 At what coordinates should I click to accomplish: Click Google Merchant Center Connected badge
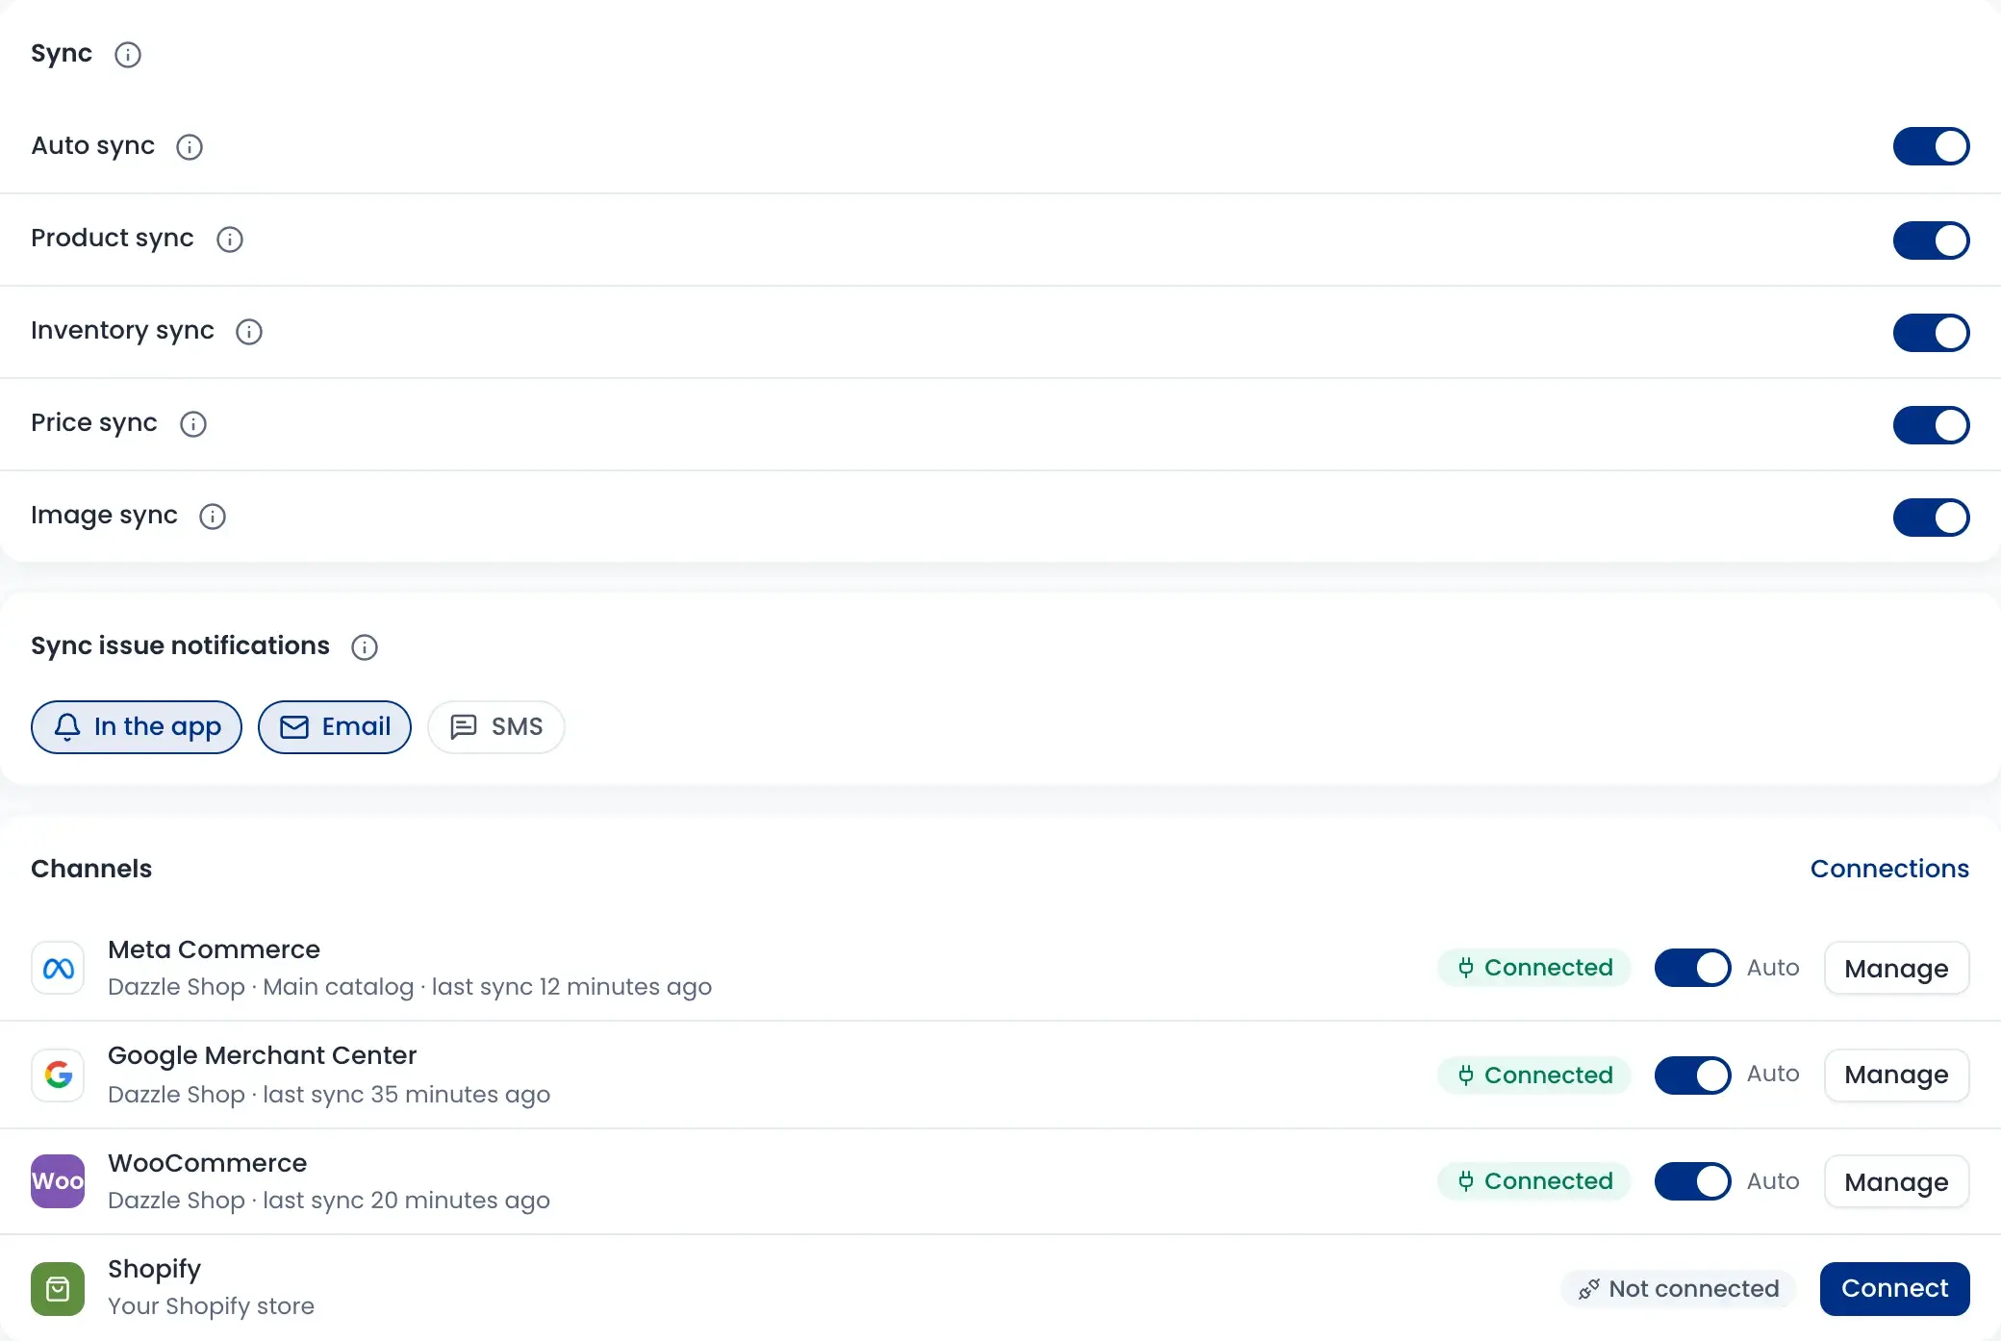pos(1534,1075)
